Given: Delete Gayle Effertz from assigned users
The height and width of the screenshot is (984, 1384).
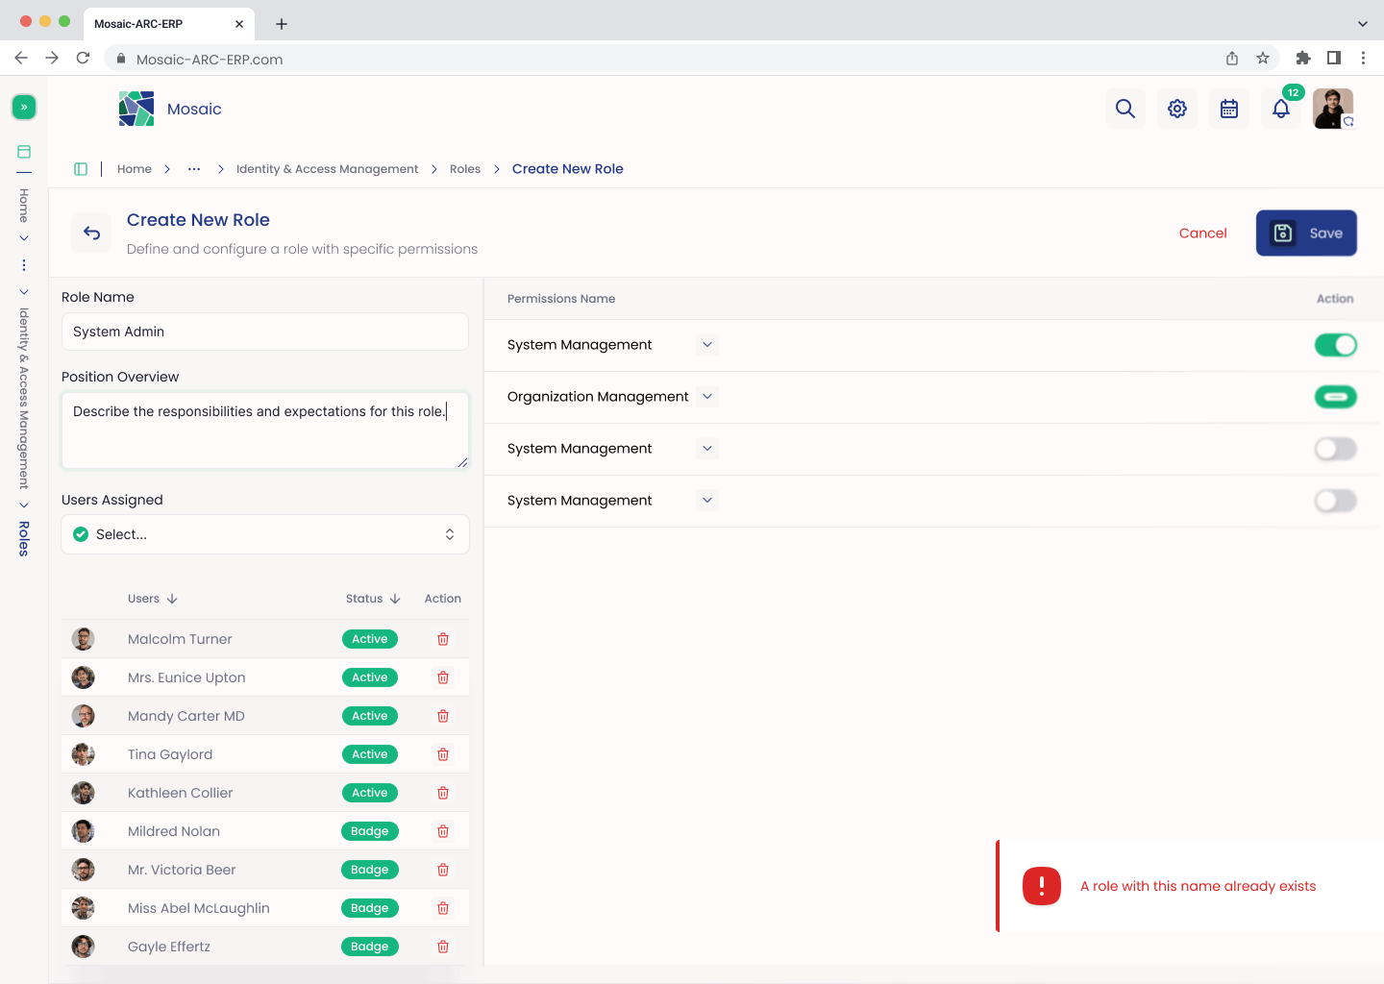Looking at the screenshot, I should (x=443, y=947).
